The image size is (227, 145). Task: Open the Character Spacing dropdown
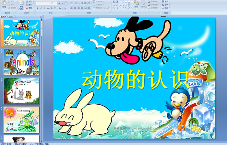coord(55,8)
